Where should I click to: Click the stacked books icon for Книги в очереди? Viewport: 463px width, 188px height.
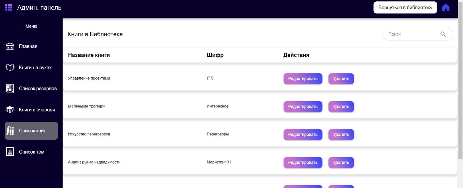coord(10,110)
